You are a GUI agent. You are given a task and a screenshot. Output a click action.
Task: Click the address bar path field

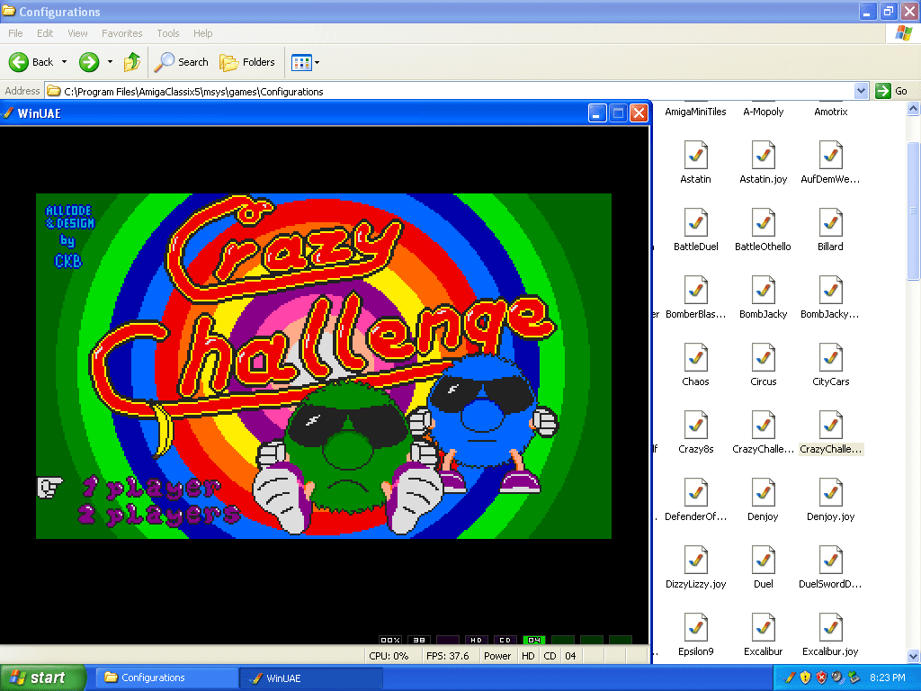450,91
